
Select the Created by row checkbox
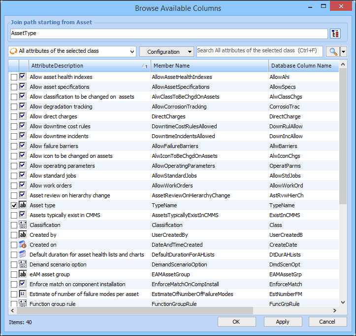coord(14,235)
